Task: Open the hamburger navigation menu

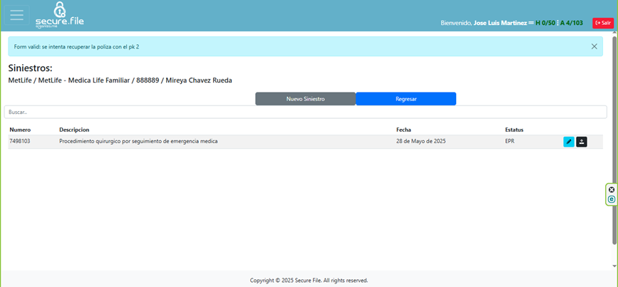Action: (16, 16)
